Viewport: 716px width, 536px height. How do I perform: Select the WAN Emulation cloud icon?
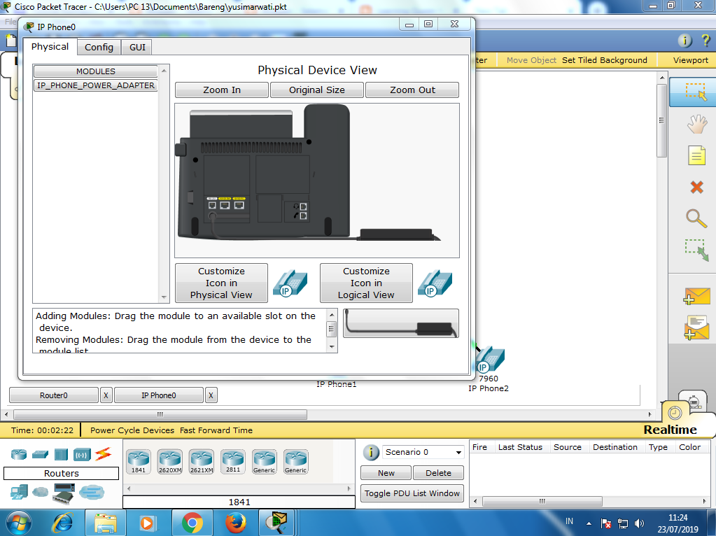(40, 492)
